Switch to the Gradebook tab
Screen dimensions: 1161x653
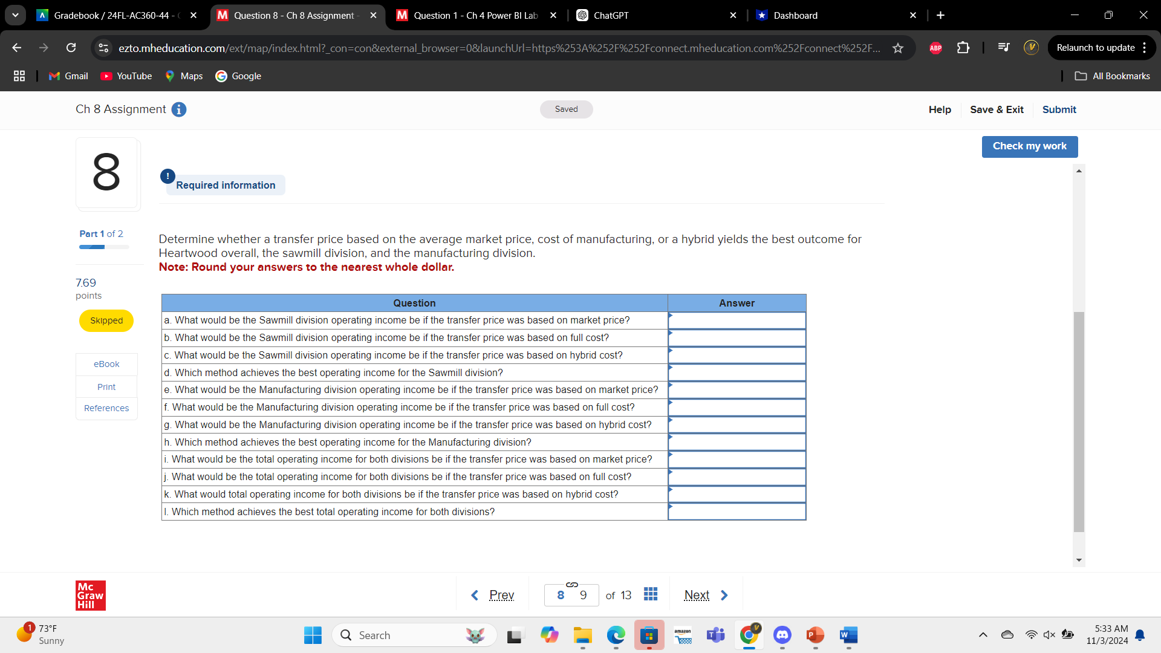click(x=109, y=15)
